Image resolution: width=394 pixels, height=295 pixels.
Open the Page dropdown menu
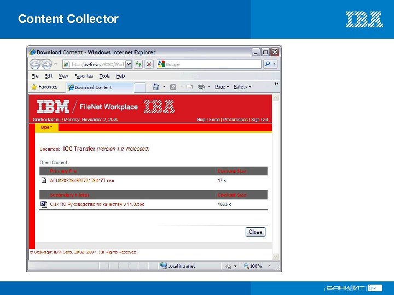point(222,87)
